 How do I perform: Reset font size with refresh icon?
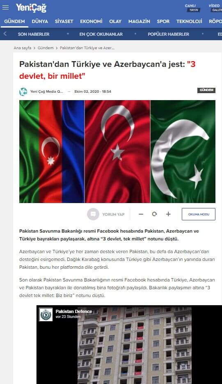point(154,214)
